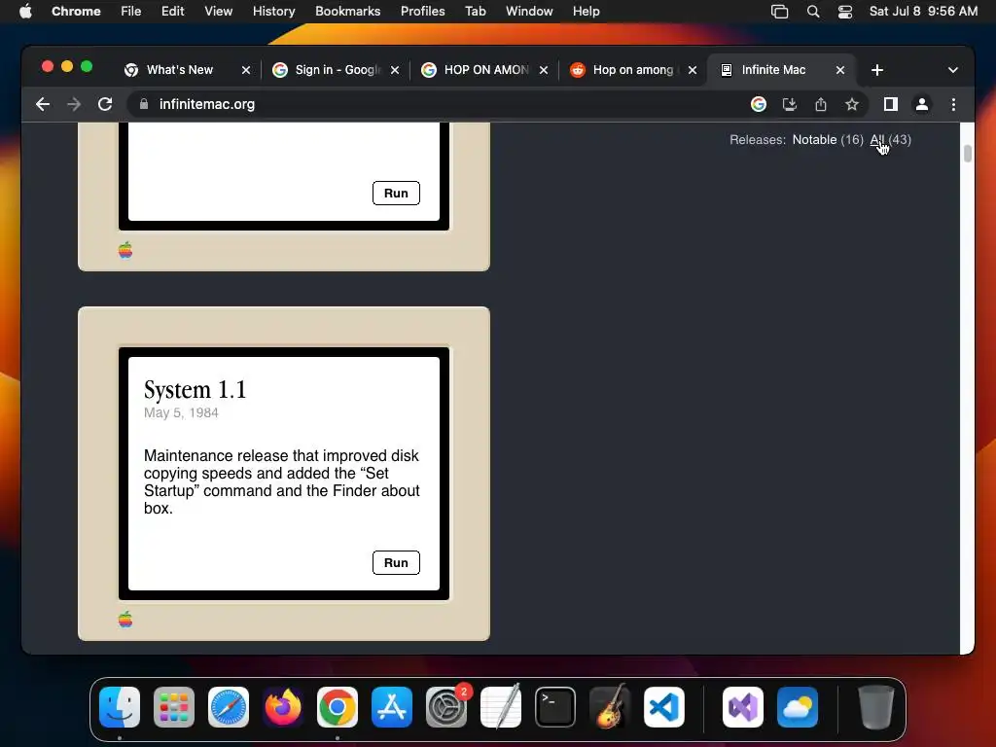Close the Infinite Mac tab
Image resolution: width=996 pixels, height=747 pixels.
click(x=840, y=70)
